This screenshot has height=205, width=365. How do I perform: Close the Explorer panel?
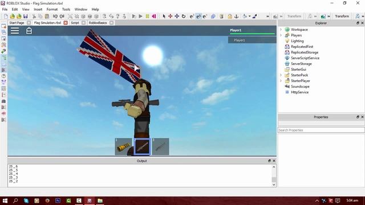362,23
